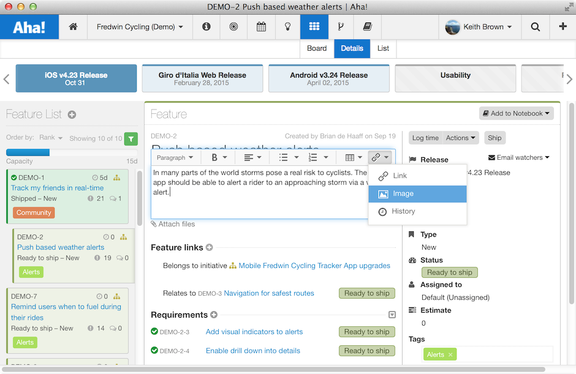Toggle the DEMO-1 shipped checkmark
This screenshot has width=576, height=374.
click(14, 178)
